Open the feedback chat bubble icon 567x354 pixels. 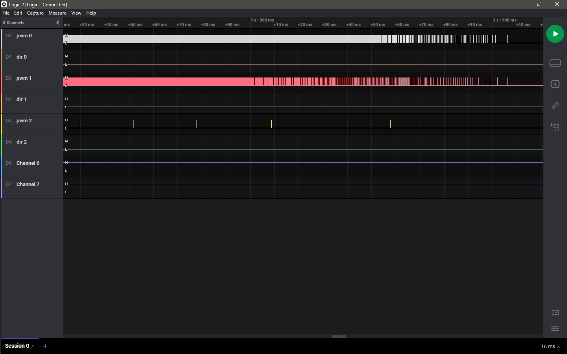pyautogui.click(x=555, y=313)
